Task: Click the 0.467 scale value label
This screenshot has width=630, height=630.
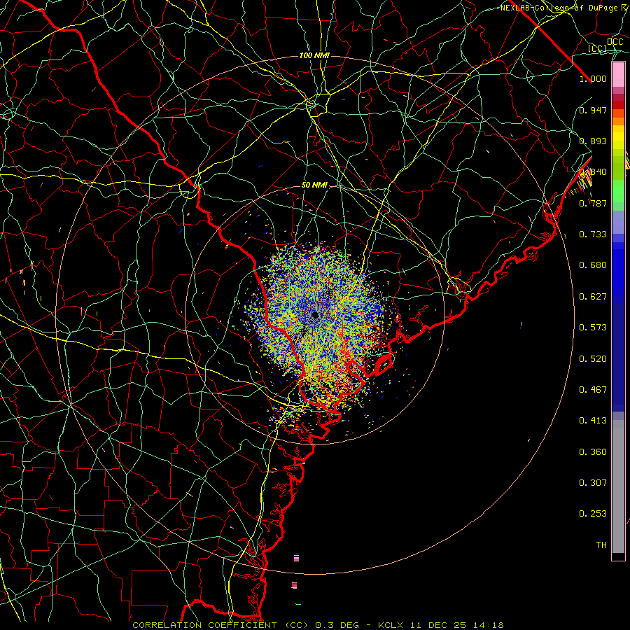Action: [x=593, y=390]
